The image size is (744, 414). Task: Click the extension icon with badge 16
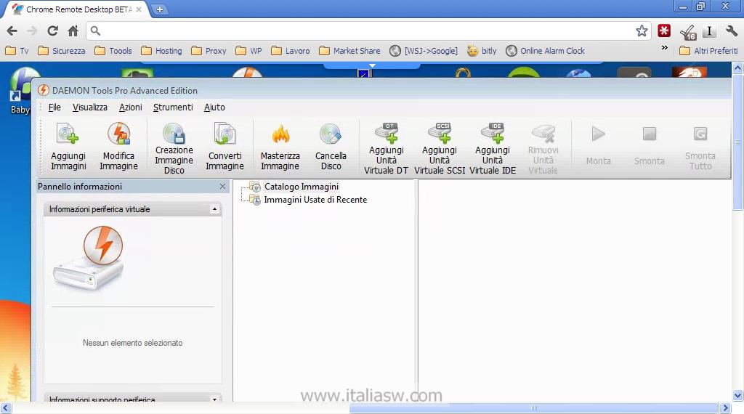[687, 32]
